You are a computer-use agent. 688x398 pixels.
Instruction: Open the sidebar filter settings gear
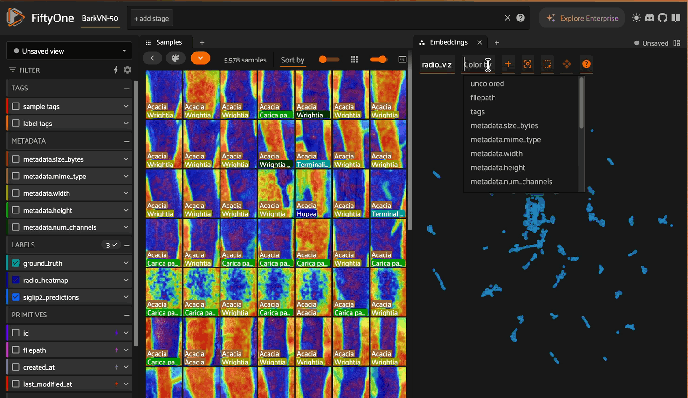tap(127, 70)
